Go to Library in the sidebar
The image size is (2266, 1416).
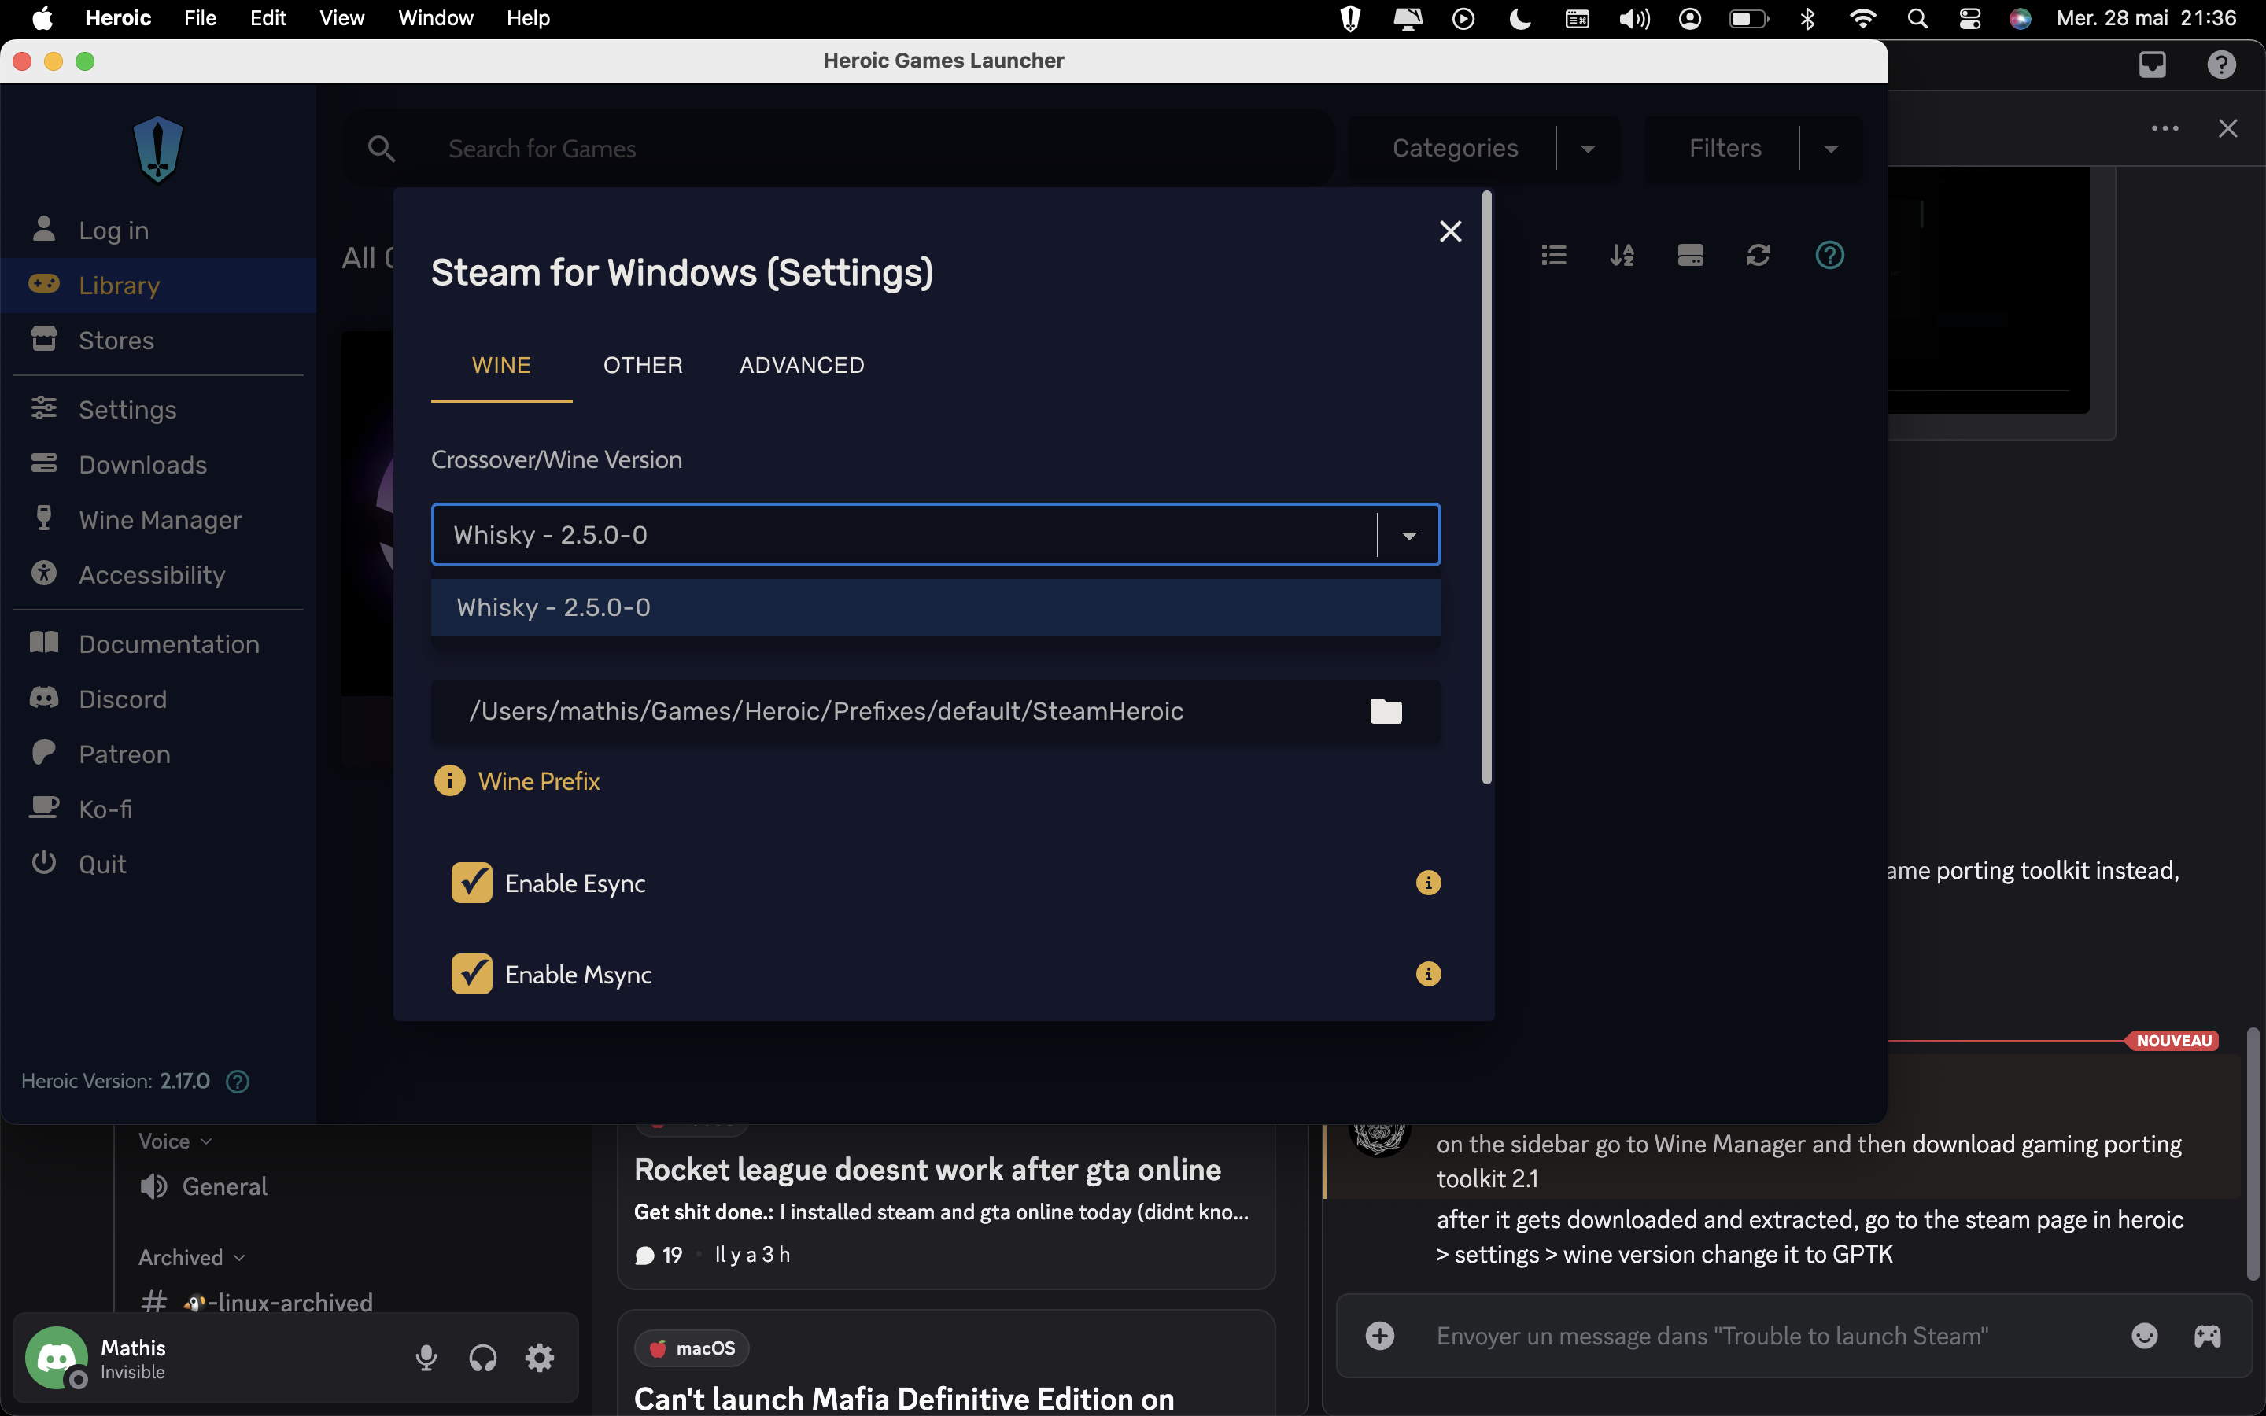[158, 285]
